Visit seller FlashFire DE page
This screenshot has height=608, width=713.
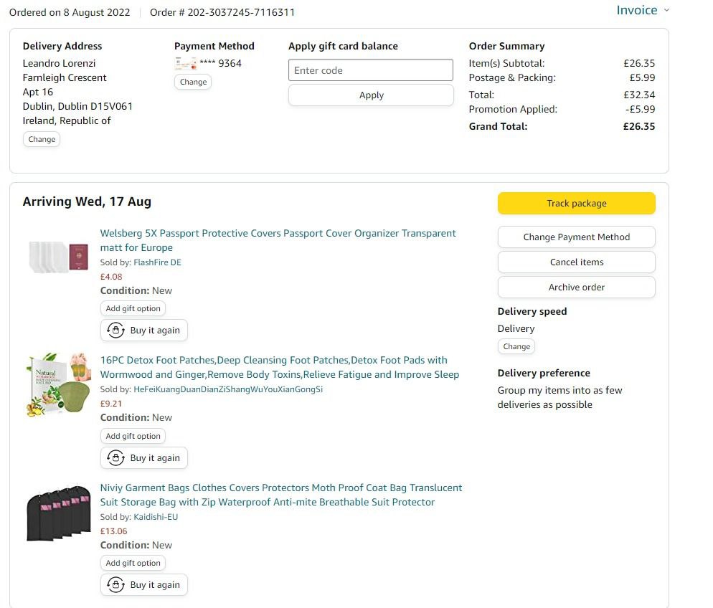tap(157, 262)
